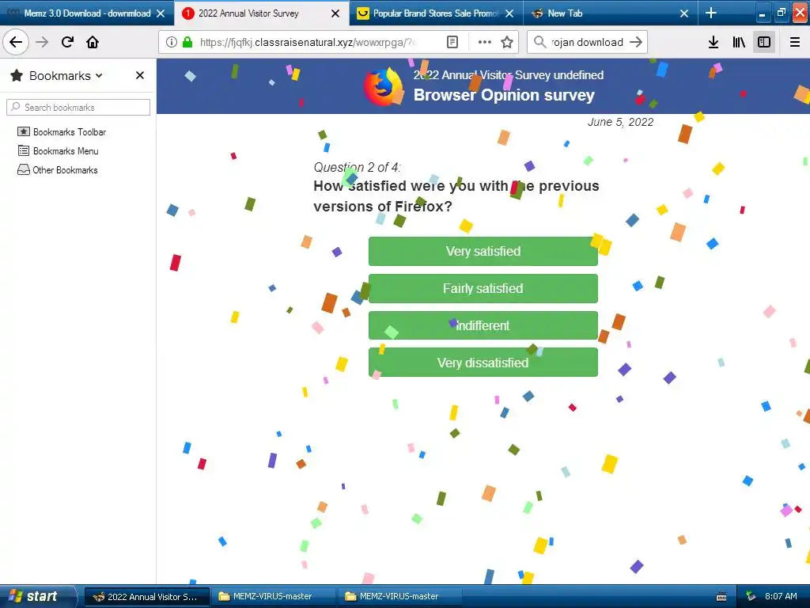Switch to Popular Brand Stores Sale tab
The image size is (810, 608).
pyautogui.click(x=436, y=13)
